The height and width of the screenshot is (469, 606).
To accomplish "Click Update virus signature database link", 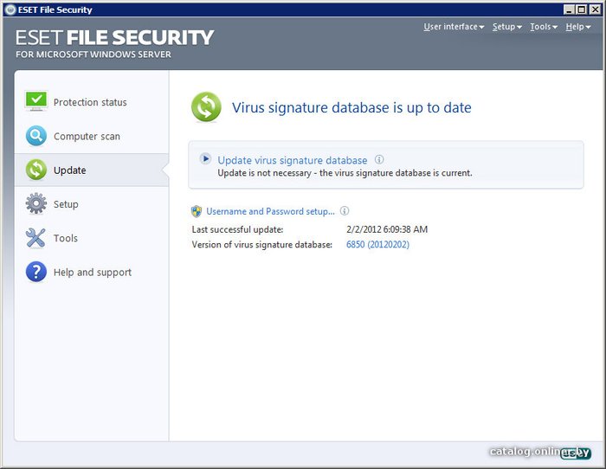I will 293,160.
